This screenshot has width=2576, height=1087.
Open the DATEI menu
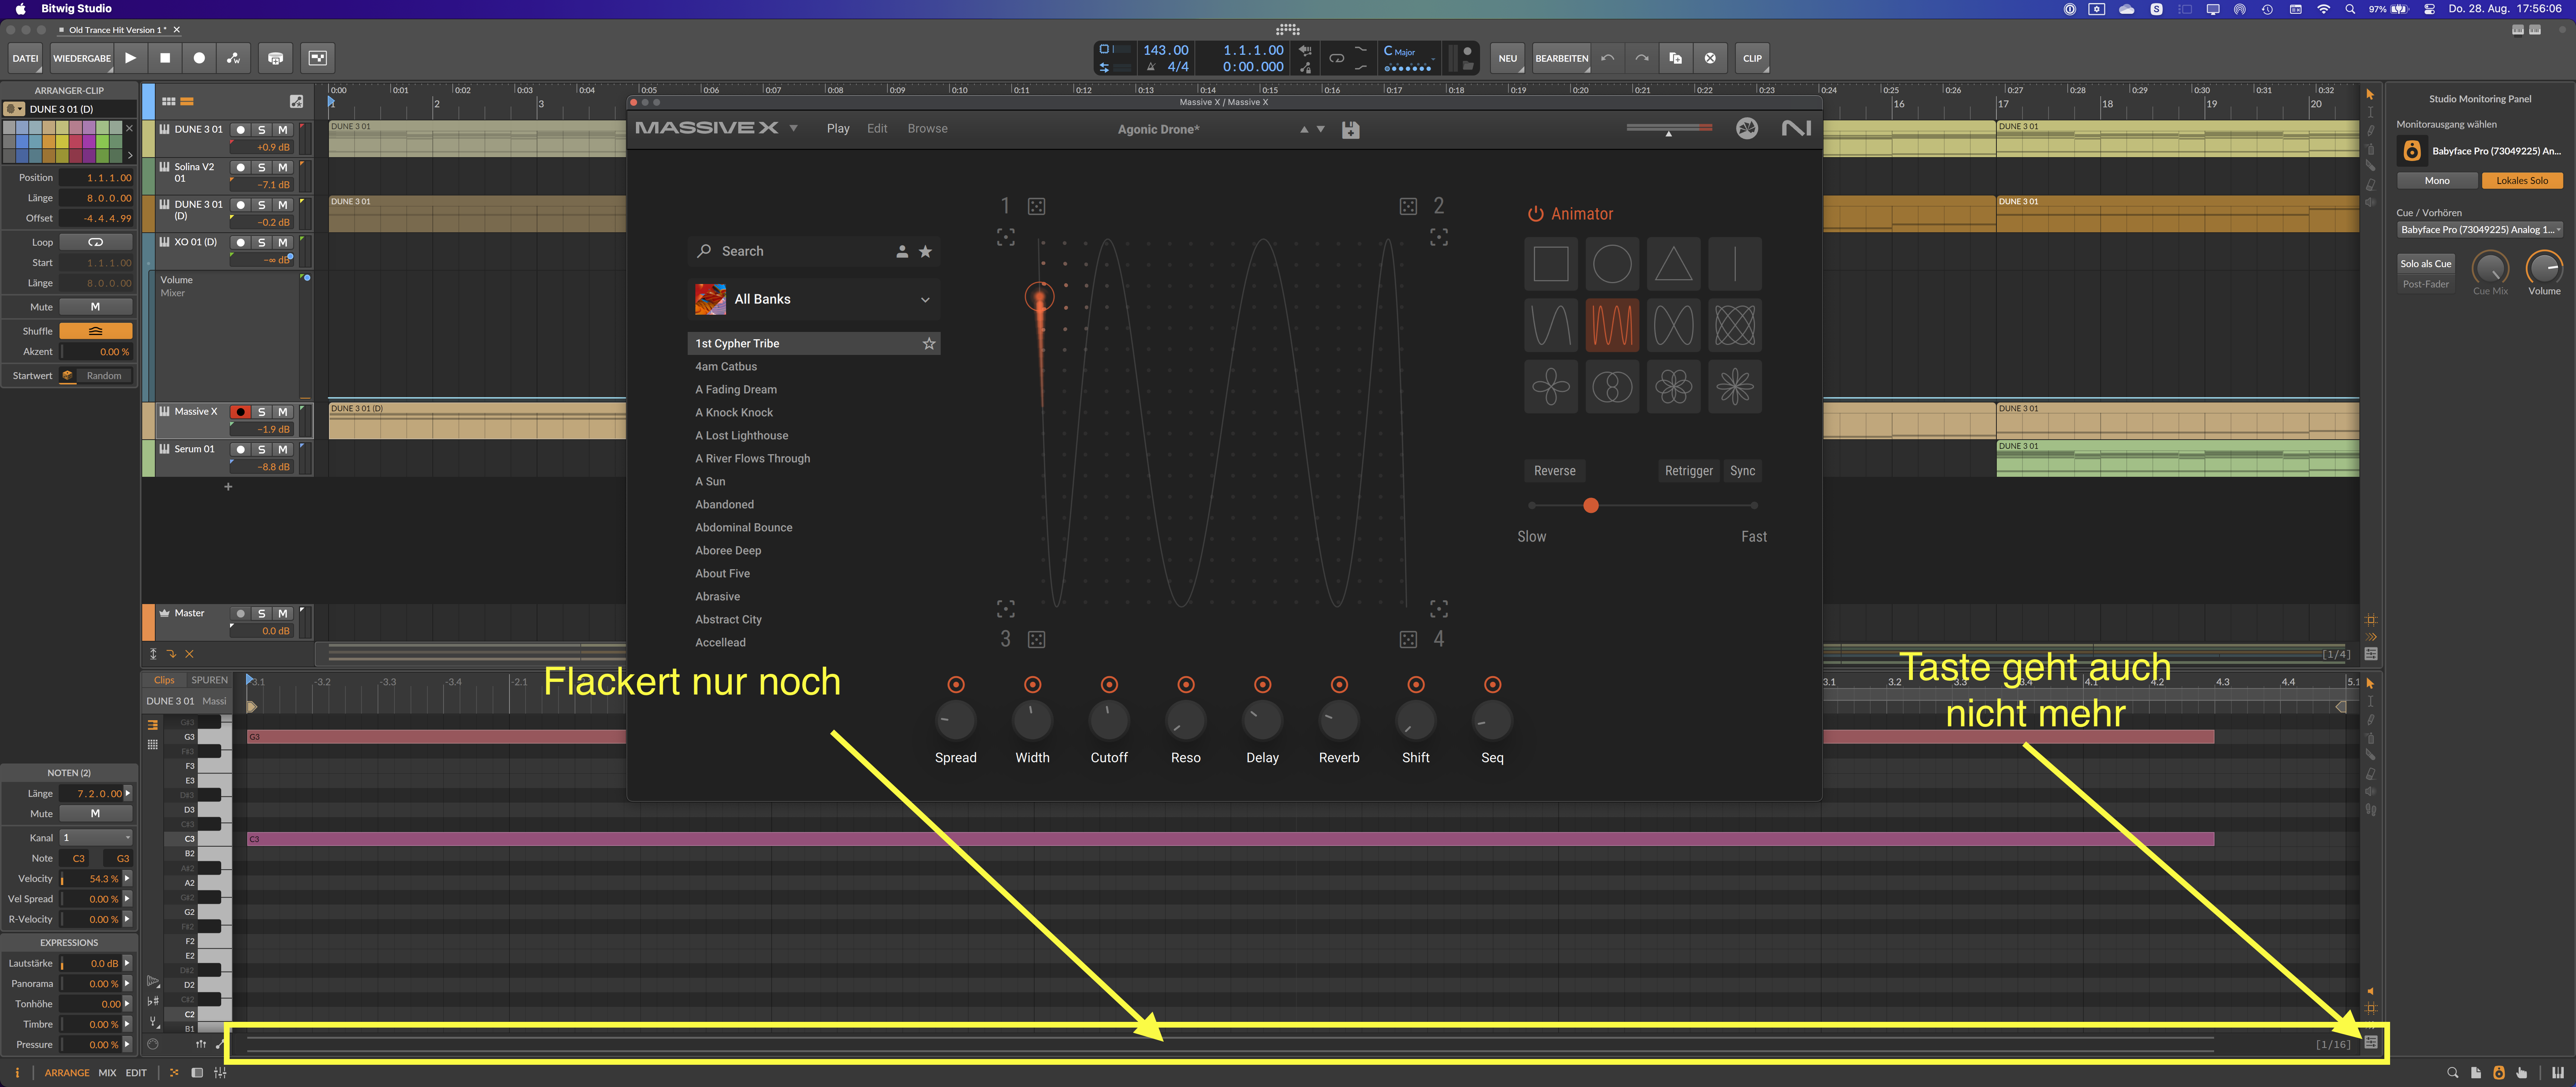25,58
